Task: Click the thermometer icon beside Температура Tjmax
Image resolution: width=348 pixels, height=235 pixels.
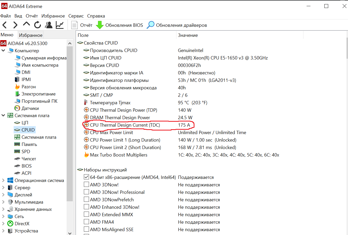Action: (86, 102)
